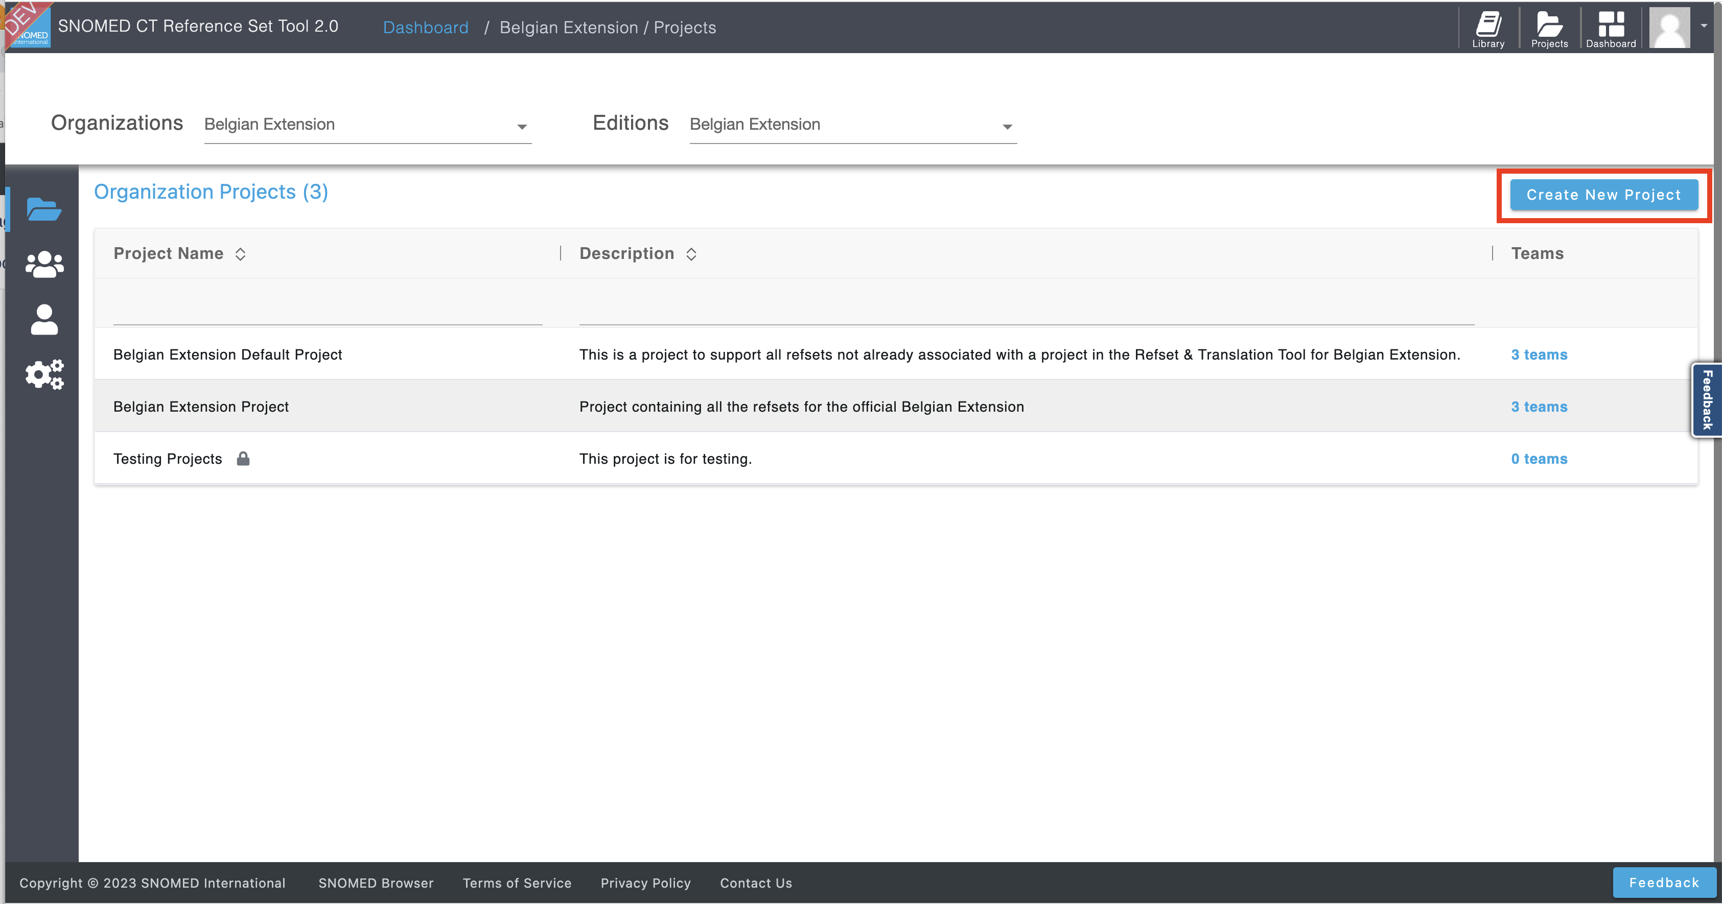Viewport: 1722px width, 904px height.
Task: Click the Organization Projects (3) heading
Action: click(x=211, y=192)
